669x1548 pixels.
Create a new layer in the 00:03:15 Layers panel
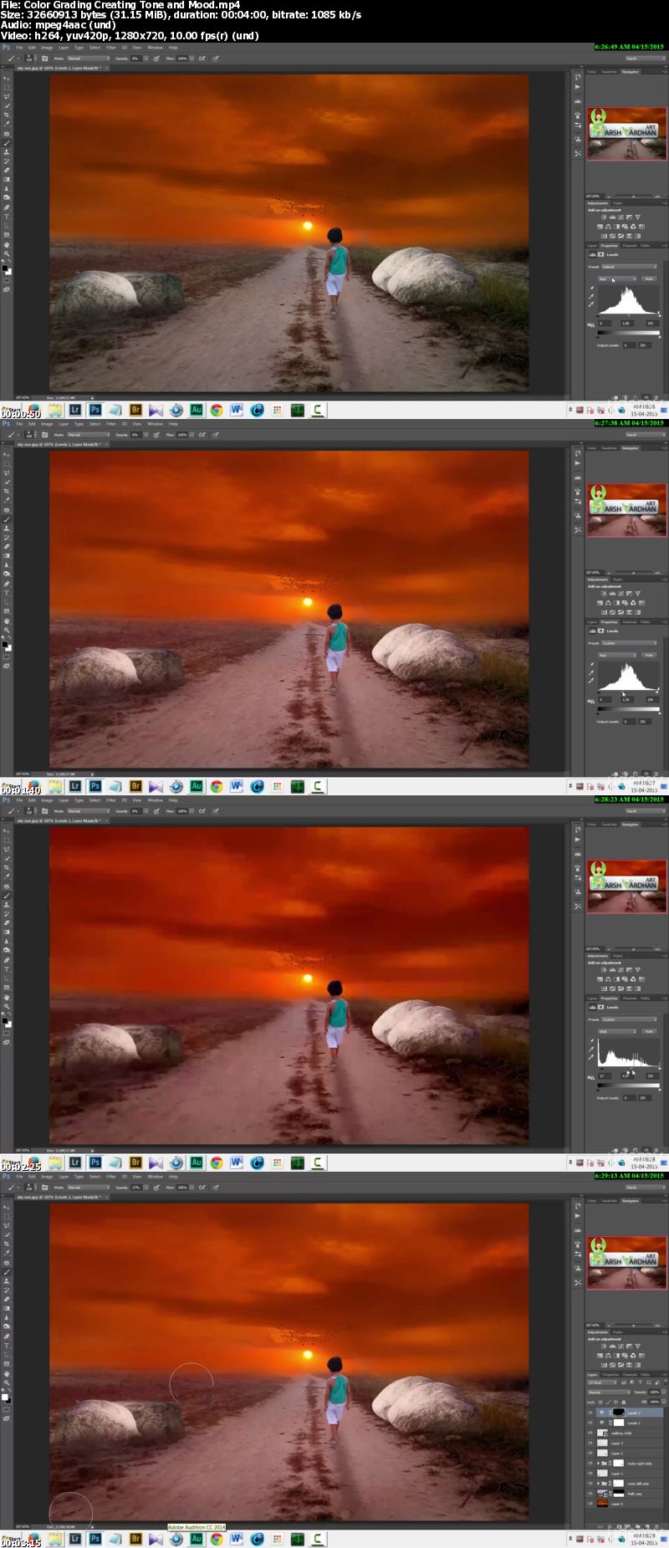pos(647,1527)
